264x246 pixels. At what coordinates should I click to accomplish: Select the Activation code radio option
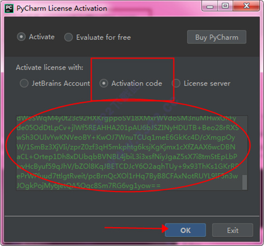point(104,83)
